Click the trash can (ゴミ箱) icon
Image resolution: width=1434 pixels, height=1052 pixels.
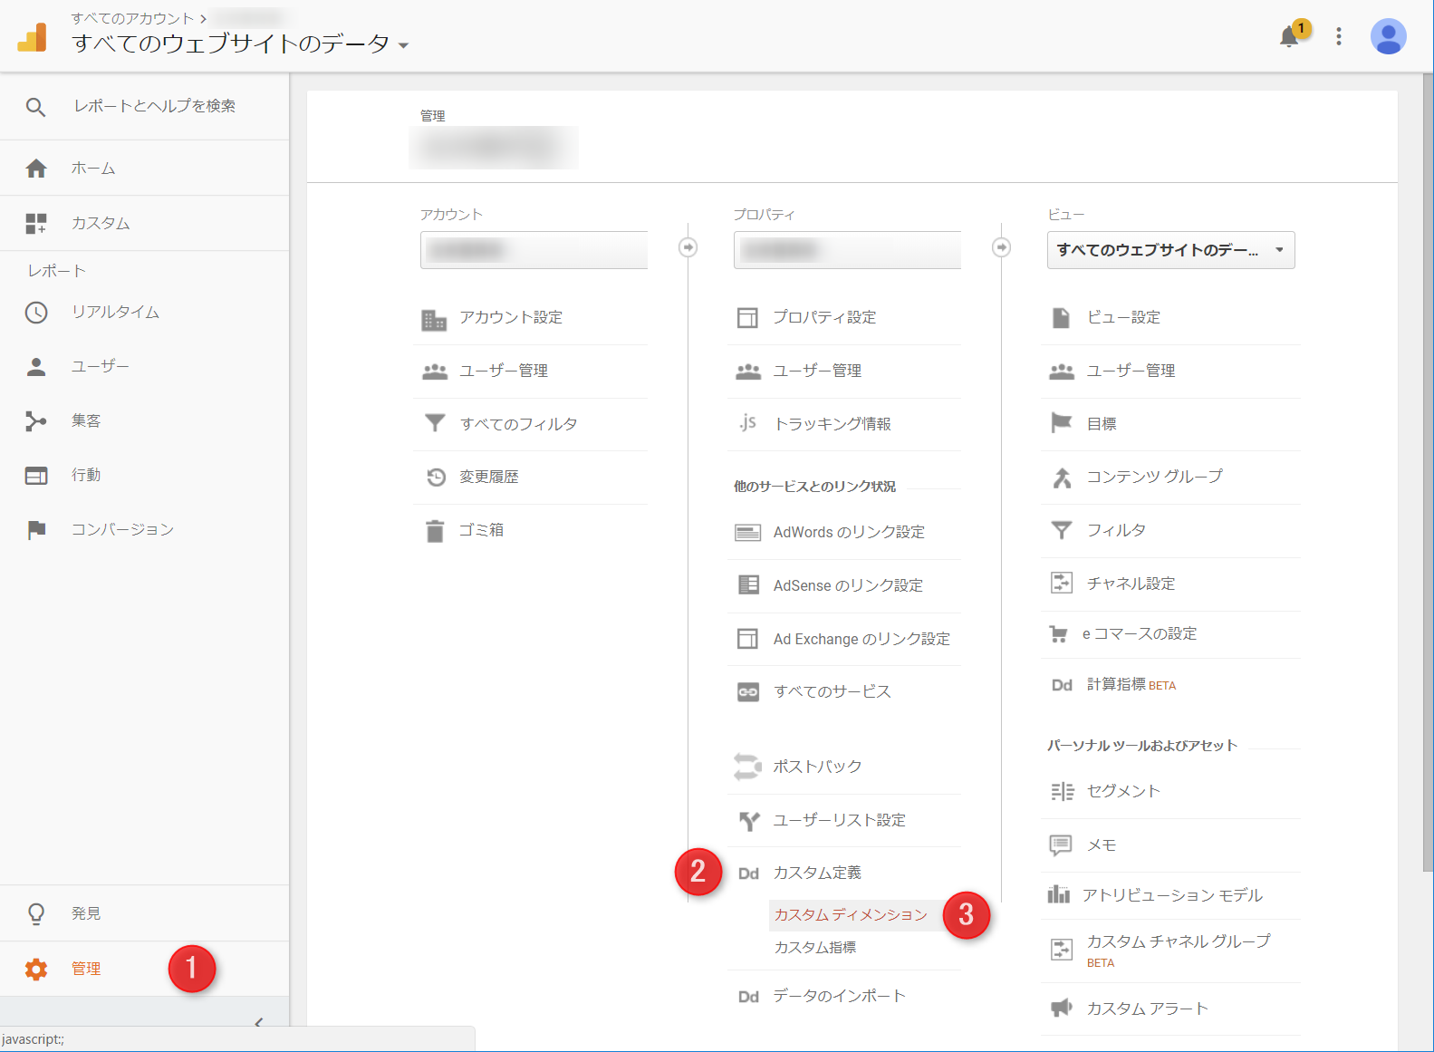click(435, 531)
